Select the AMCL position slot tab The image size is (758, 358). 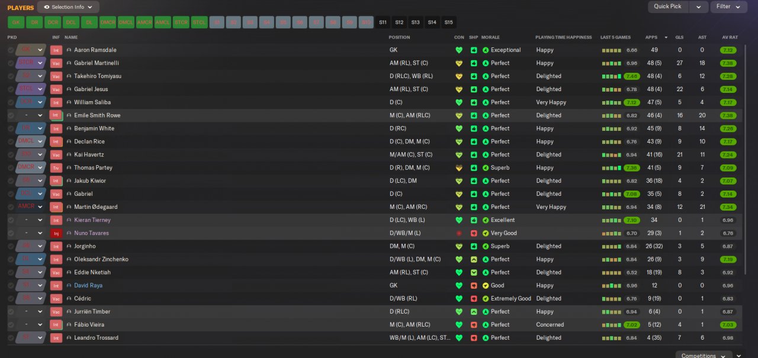(x=162, y=22)
